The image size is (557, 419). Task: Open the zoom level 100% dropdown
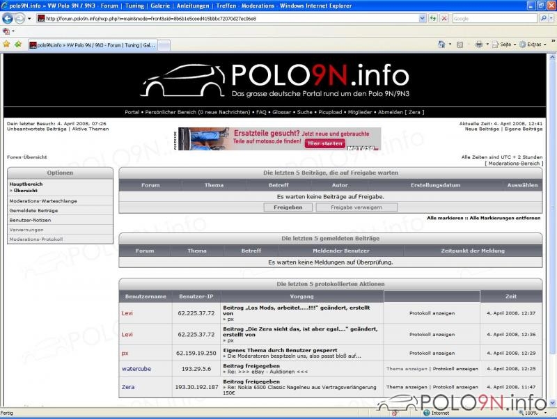pos(534,413)
